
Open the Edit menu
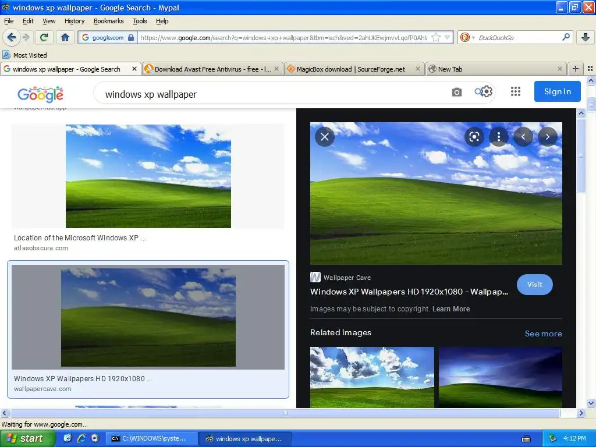pos(28,21)
